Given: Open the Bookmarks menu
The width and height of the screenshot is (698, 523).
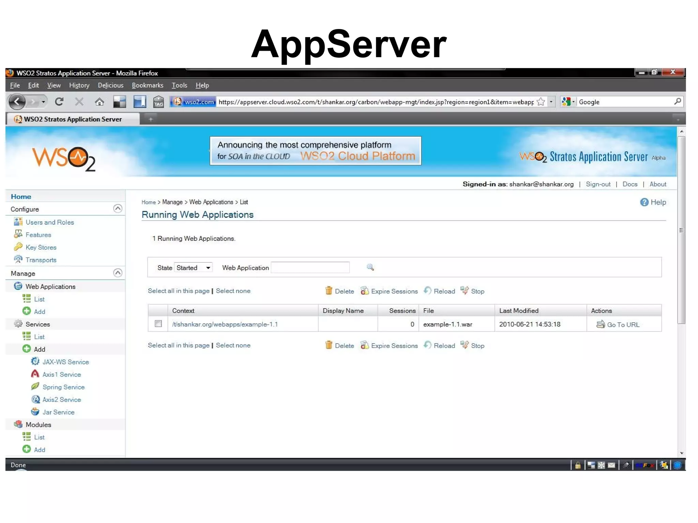Looking at the screenshot, I should (x=148, y=85).
